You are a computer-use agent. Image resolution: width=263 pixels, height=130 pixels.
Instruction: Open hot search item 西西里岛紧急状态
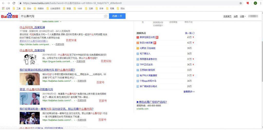(x=148, y=59)
